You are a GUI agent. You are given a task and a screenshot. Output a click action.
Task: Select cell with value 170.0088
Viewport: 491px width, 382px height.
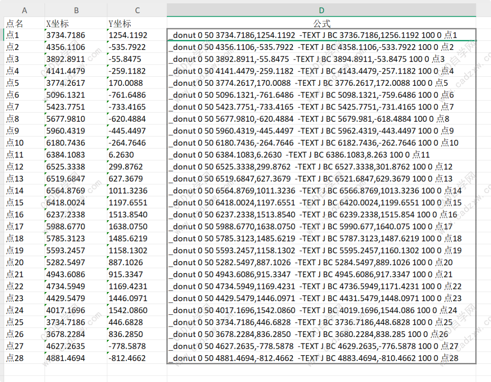coord(137,83)
